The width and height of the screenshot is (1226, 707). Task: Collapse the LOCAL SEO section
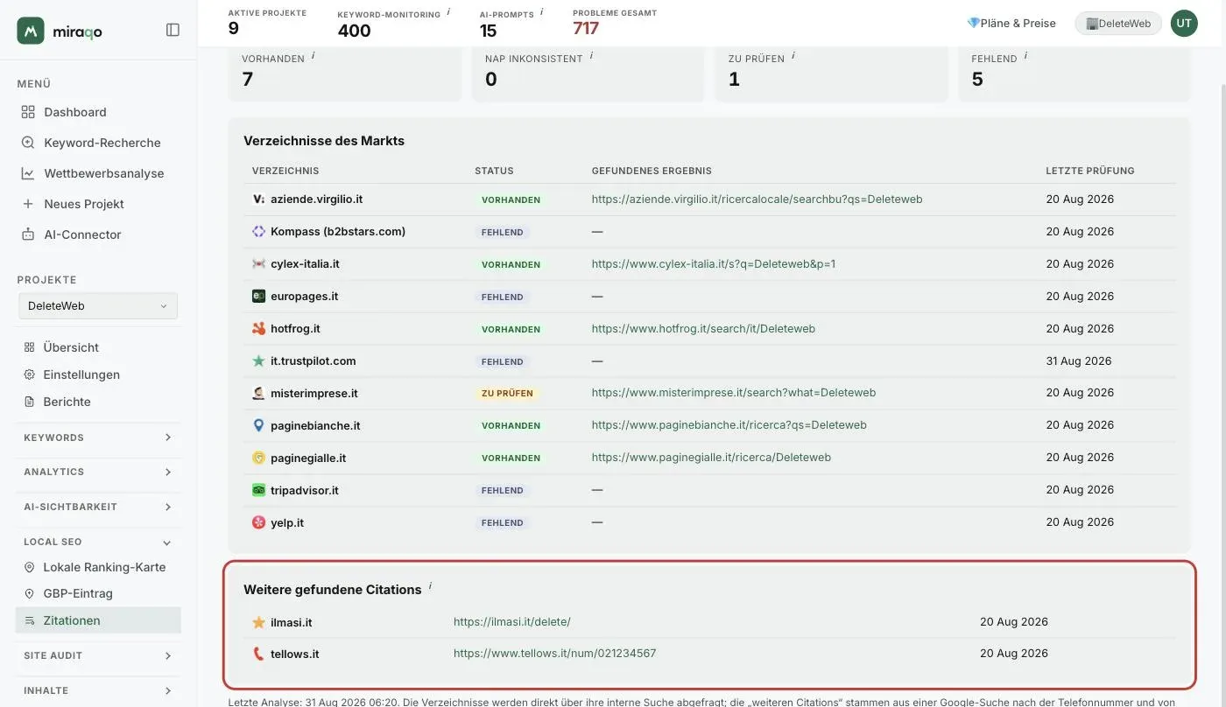(98, 542)
